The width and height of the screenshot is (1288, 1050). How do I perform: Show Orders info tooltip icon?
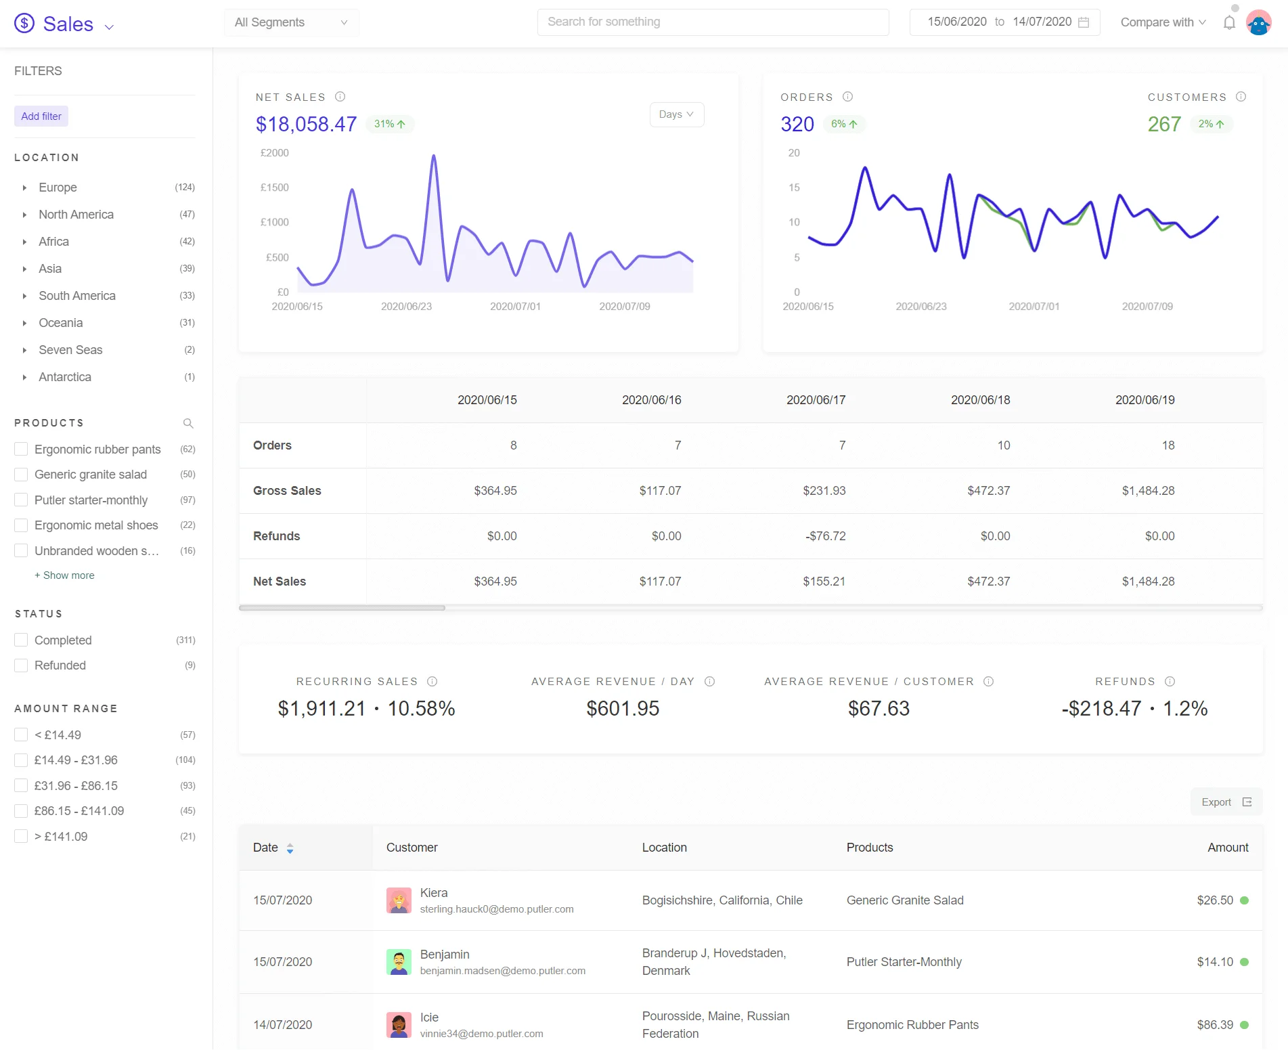click(847, 97)
